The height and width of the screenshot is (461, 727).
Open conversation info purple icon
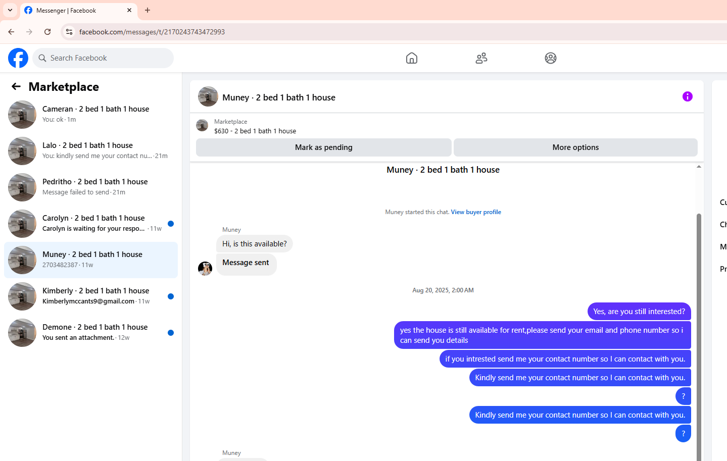688,96
